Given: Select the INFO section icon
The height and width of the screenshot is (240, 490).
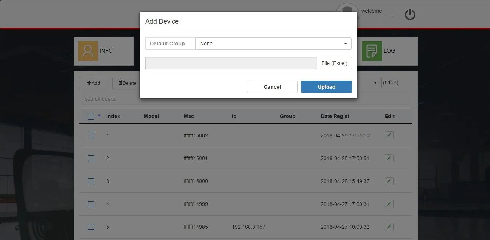Looking at the screenshot, I should [88, 50].
